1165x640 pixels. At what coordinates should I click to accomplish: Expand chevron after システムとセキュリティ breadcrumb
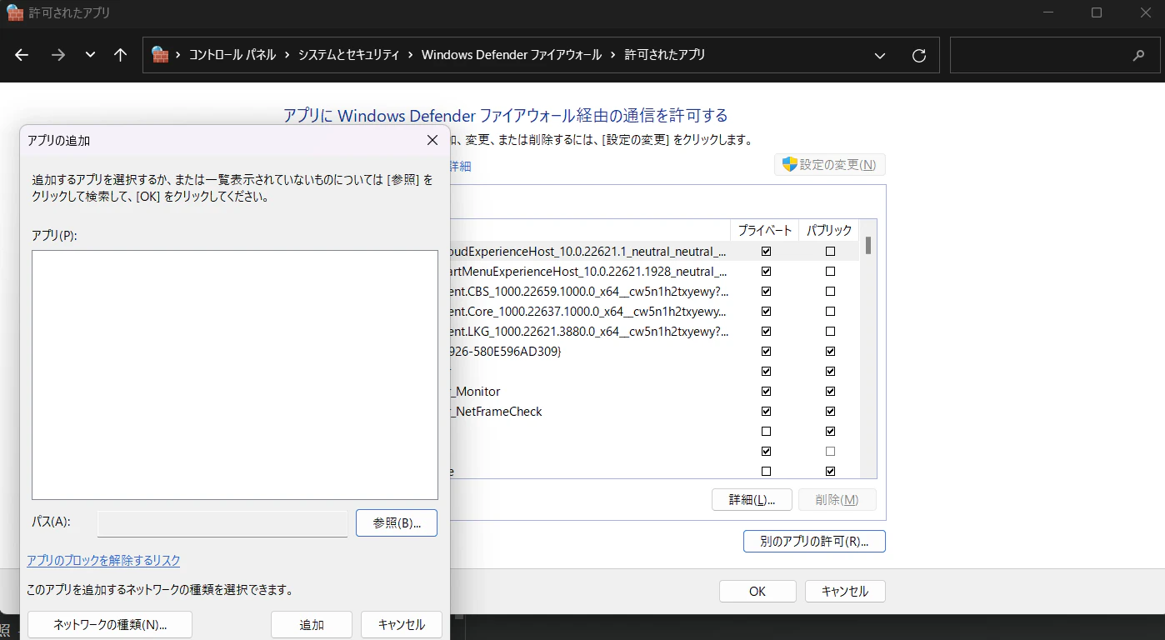tap(410, 55)
